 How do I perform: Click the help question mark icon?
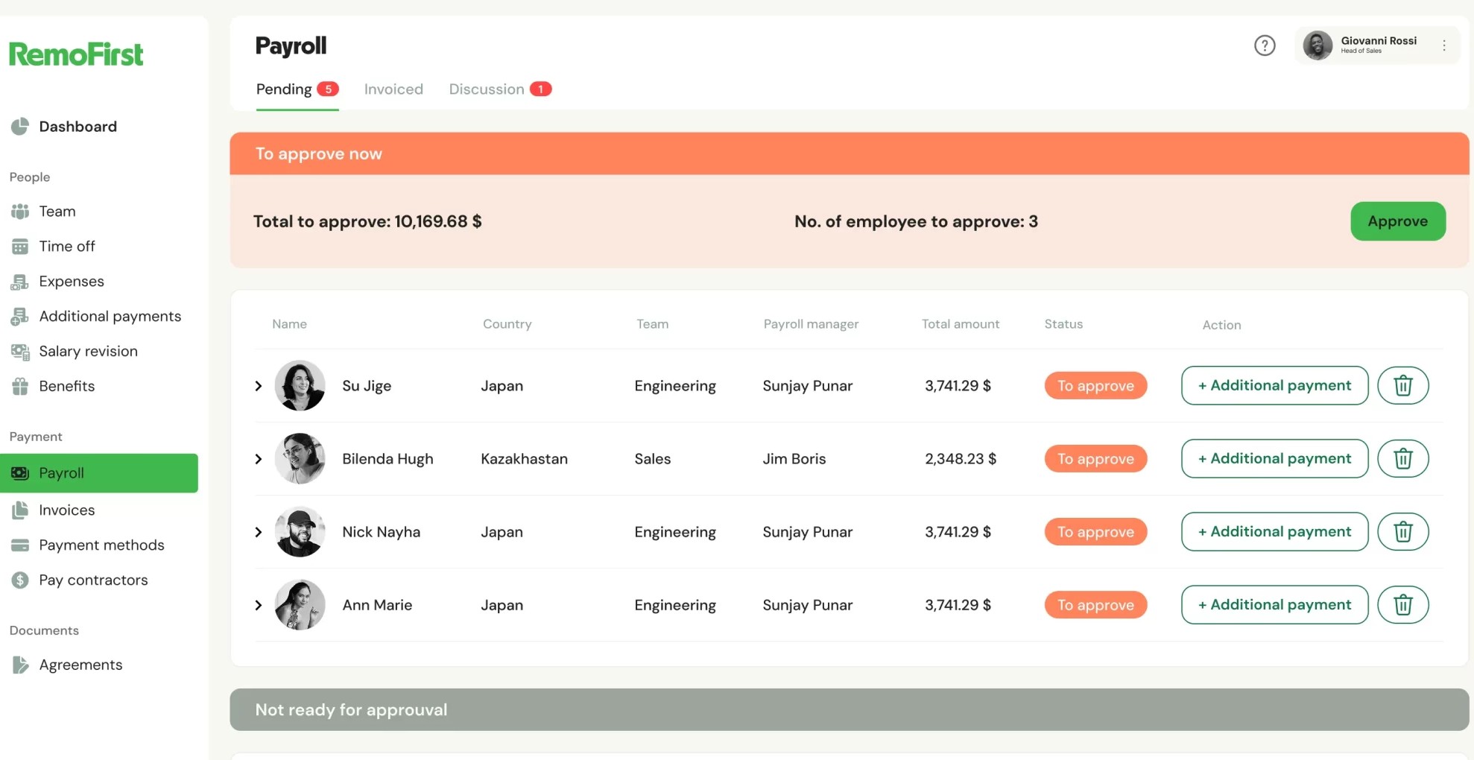click(1264, 45)
